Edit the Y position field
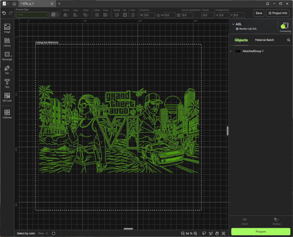Viewport: 293px width, 237px height. tap(239, 15)
